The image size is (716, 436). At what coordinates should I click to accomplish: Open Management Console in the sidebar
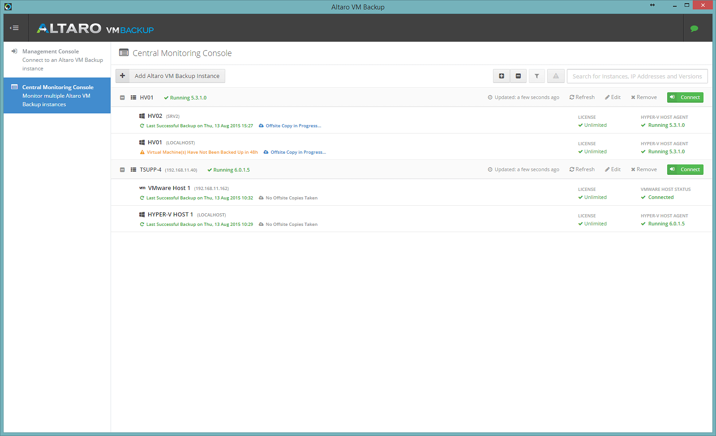point(57,60)
